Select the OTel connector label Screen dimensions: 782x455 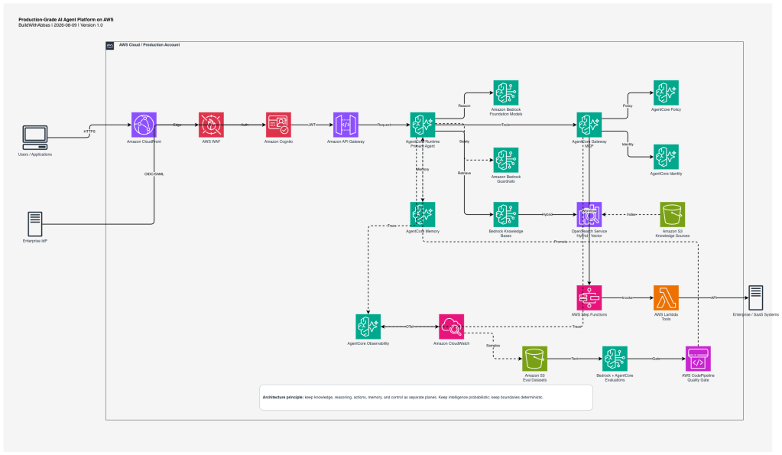[410, 327]
